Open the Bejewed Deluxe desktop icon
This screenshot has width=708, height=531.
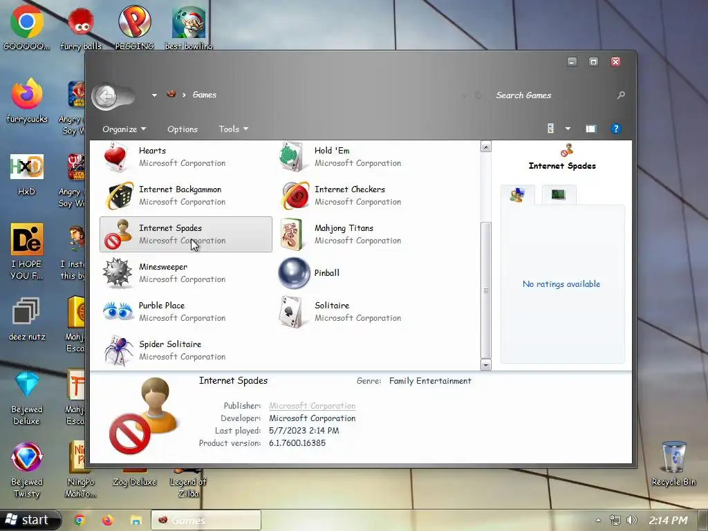click(x=27, y=384)
